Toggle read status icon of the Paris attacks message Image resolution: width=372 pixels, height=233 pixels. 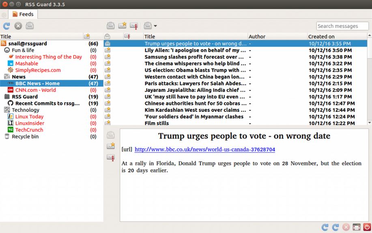[108, 83]
